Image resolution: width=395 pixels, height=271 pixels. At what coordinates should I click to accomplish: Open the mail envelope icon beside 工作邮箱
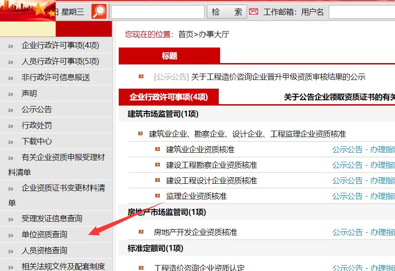click(253, 11)
